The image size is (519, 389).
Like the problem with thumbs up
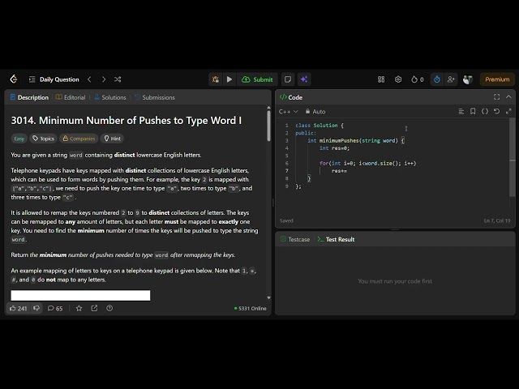coord(18,308)
